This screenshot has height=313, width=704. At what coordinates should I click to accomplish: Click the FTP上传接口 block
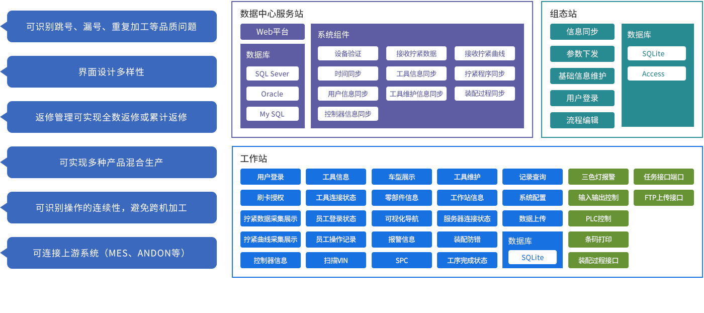click(664, 197)
